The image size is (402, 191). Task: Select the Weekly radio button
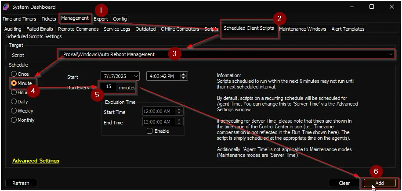[x=14, y=111]
